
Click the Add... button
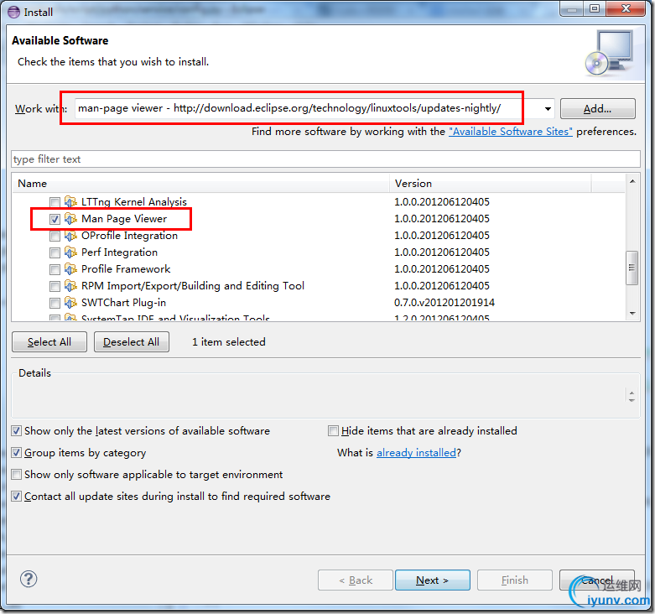597,109
